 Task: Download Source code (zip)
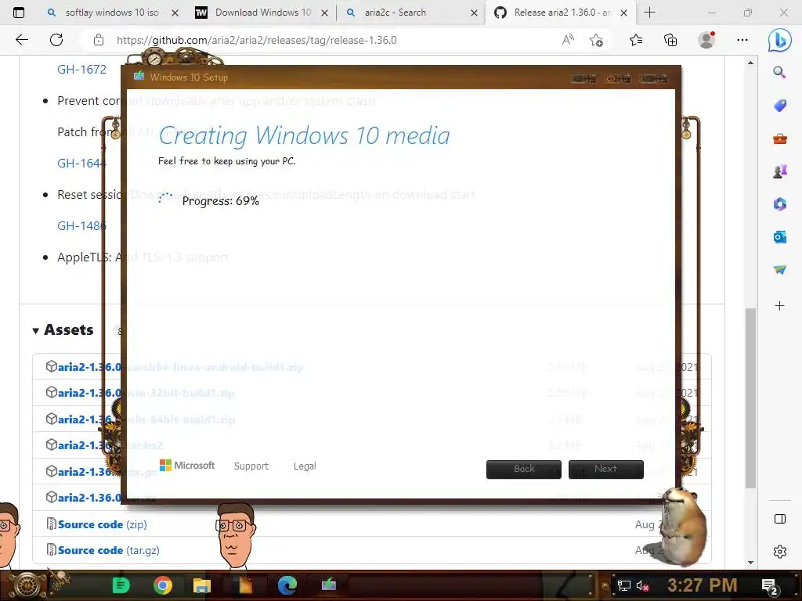103,524
